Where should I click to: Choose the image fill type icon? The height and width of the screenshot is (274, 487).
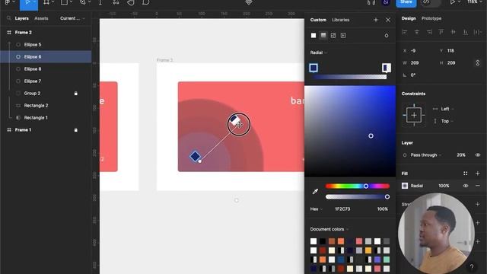tap(333, 36)
